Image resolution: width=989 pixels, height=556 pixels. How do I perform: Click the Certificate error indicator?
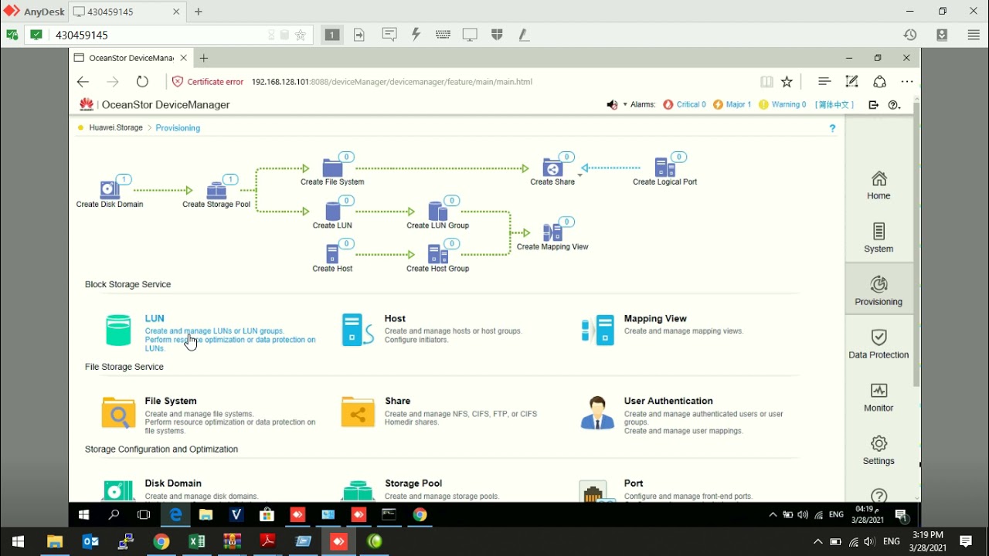207,82
